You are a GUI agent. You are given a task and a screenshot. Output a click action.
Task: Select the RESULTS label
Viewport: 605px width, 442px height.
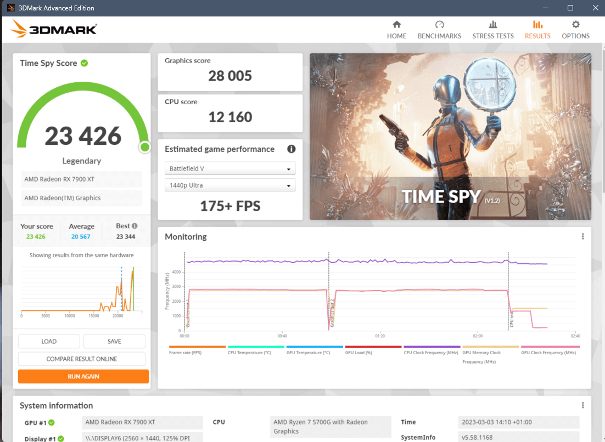(x=537, y=36)
